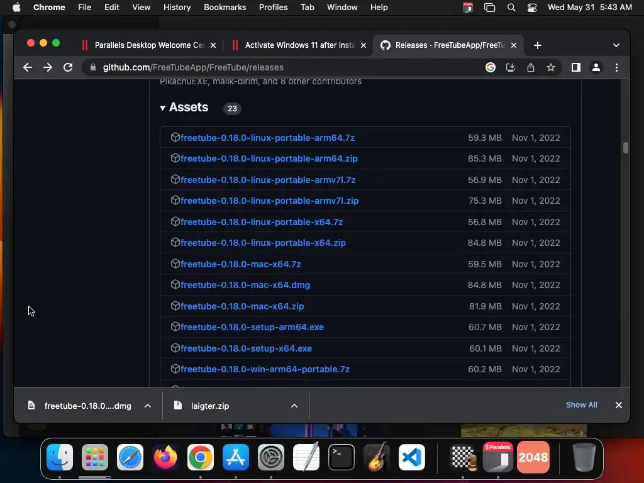The width and height of the screenshot is (644, 483).
Task: Download freetube-0.18.0-setup-arm64.exe
Action: pyautogui.click(x=252, y=327)
